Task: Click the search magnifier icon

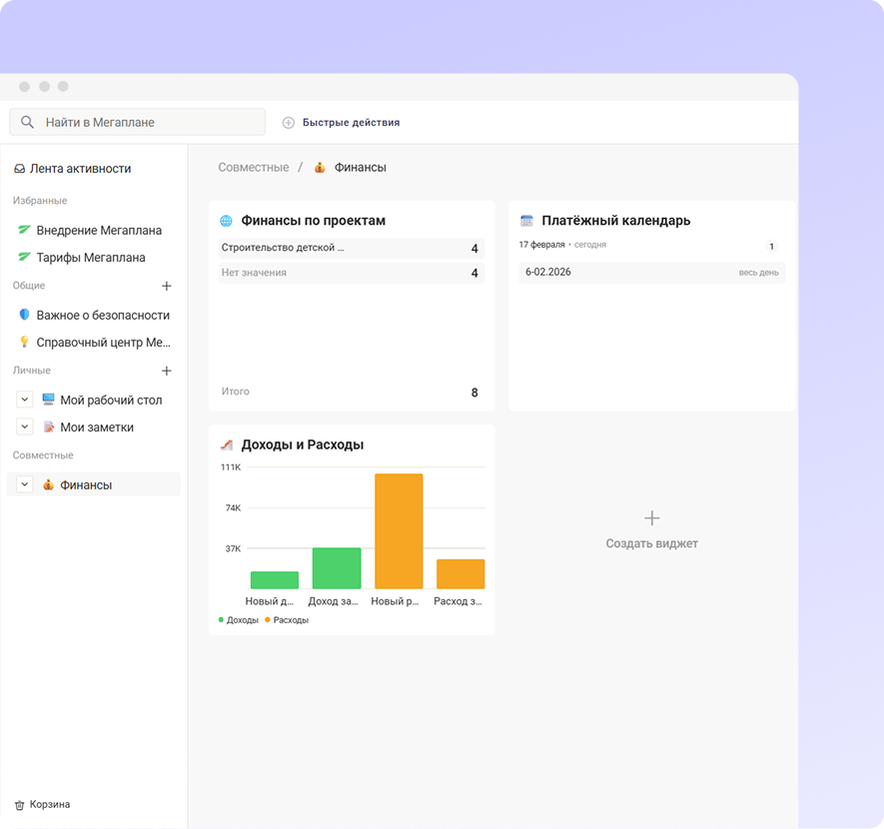Action: (27, 122)
